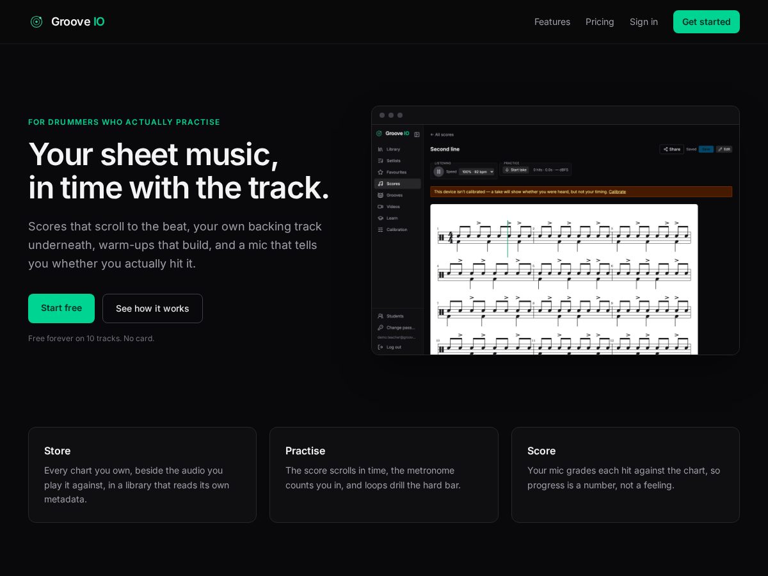Open the Favourites menu item in preview
Screen dimensions: 768x576
(397, 172)
